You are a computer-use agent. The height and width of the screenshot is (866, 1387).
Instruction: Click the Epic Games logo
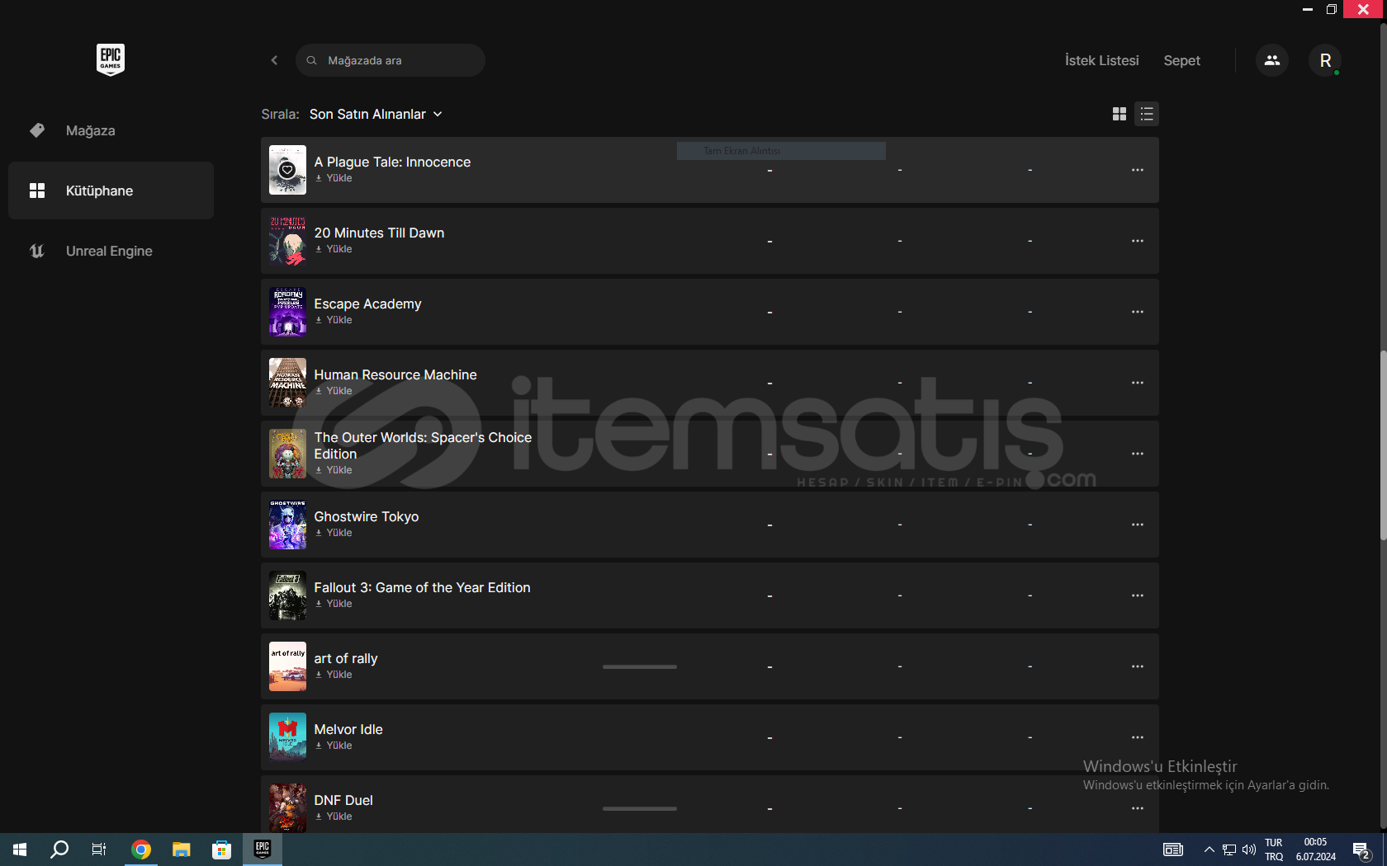111,59
